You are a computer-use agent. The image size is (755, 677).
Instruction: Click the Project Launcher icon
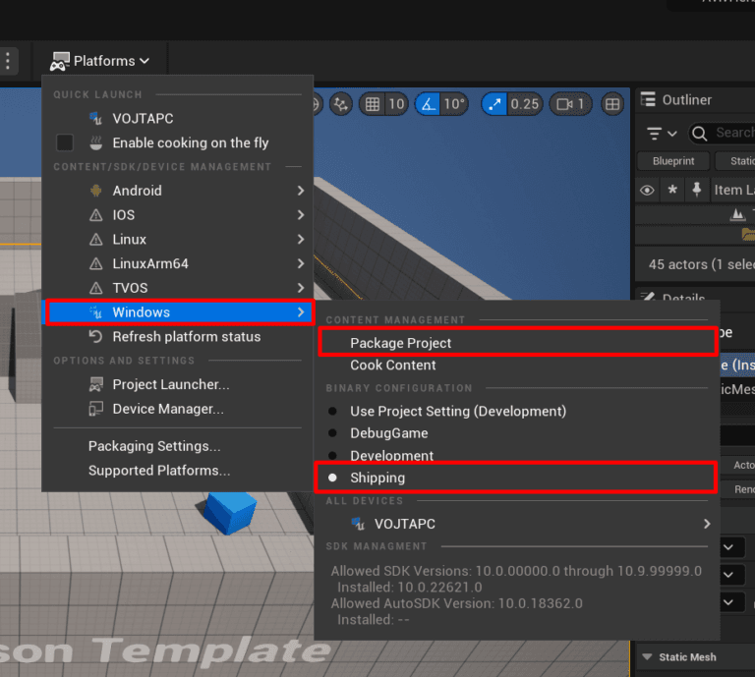point(95,384)
